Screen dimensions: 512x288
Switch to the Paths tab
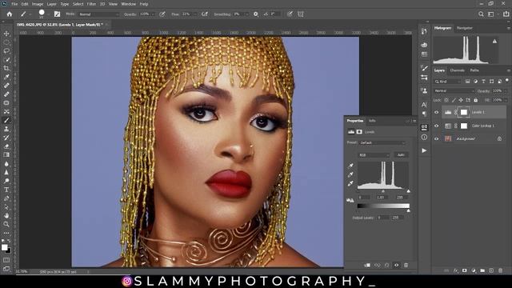pyautogui.click(x=474, y=70)
